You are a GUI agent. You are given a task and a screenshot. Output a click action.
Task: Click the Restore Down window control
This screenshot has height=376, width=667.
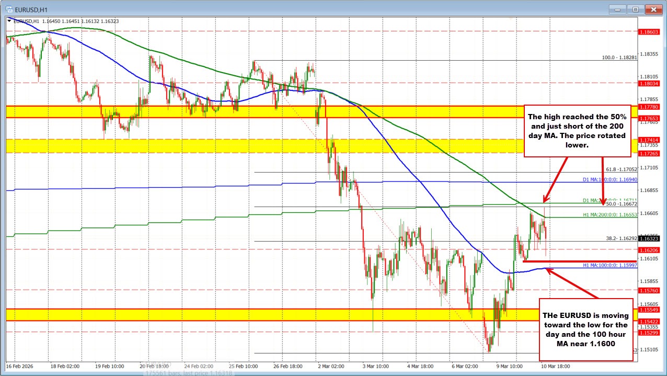coord(635,9)
